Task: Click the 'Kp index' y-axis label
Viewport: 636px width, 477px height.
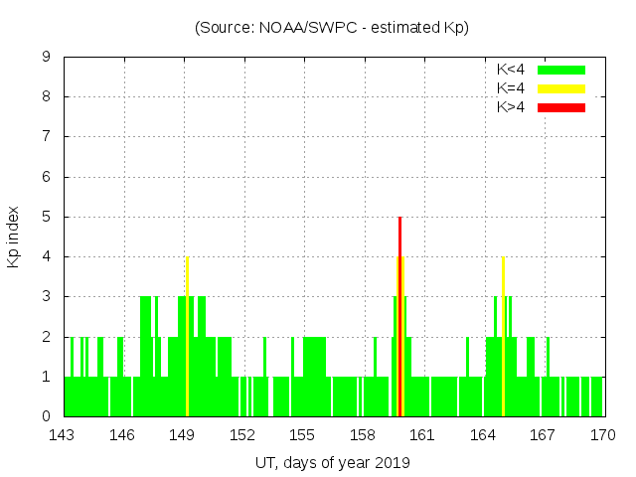Action: pos(14,237)
